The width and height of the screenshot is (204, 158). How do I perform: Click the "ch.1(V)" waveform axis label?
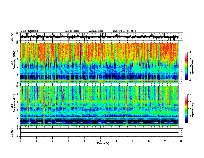[x=12, y=37]
